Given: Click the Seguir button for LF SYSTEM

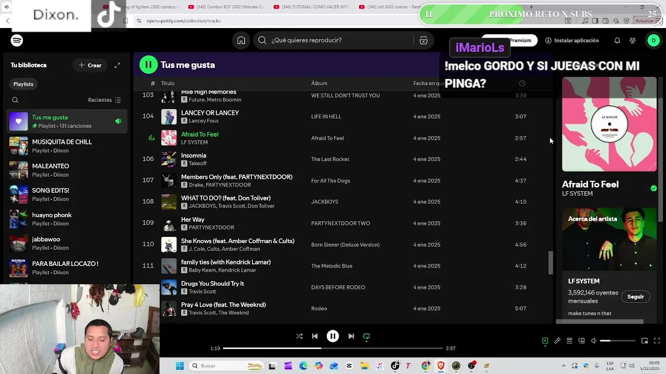Looking at the screenshot, I should coord(635,297).
